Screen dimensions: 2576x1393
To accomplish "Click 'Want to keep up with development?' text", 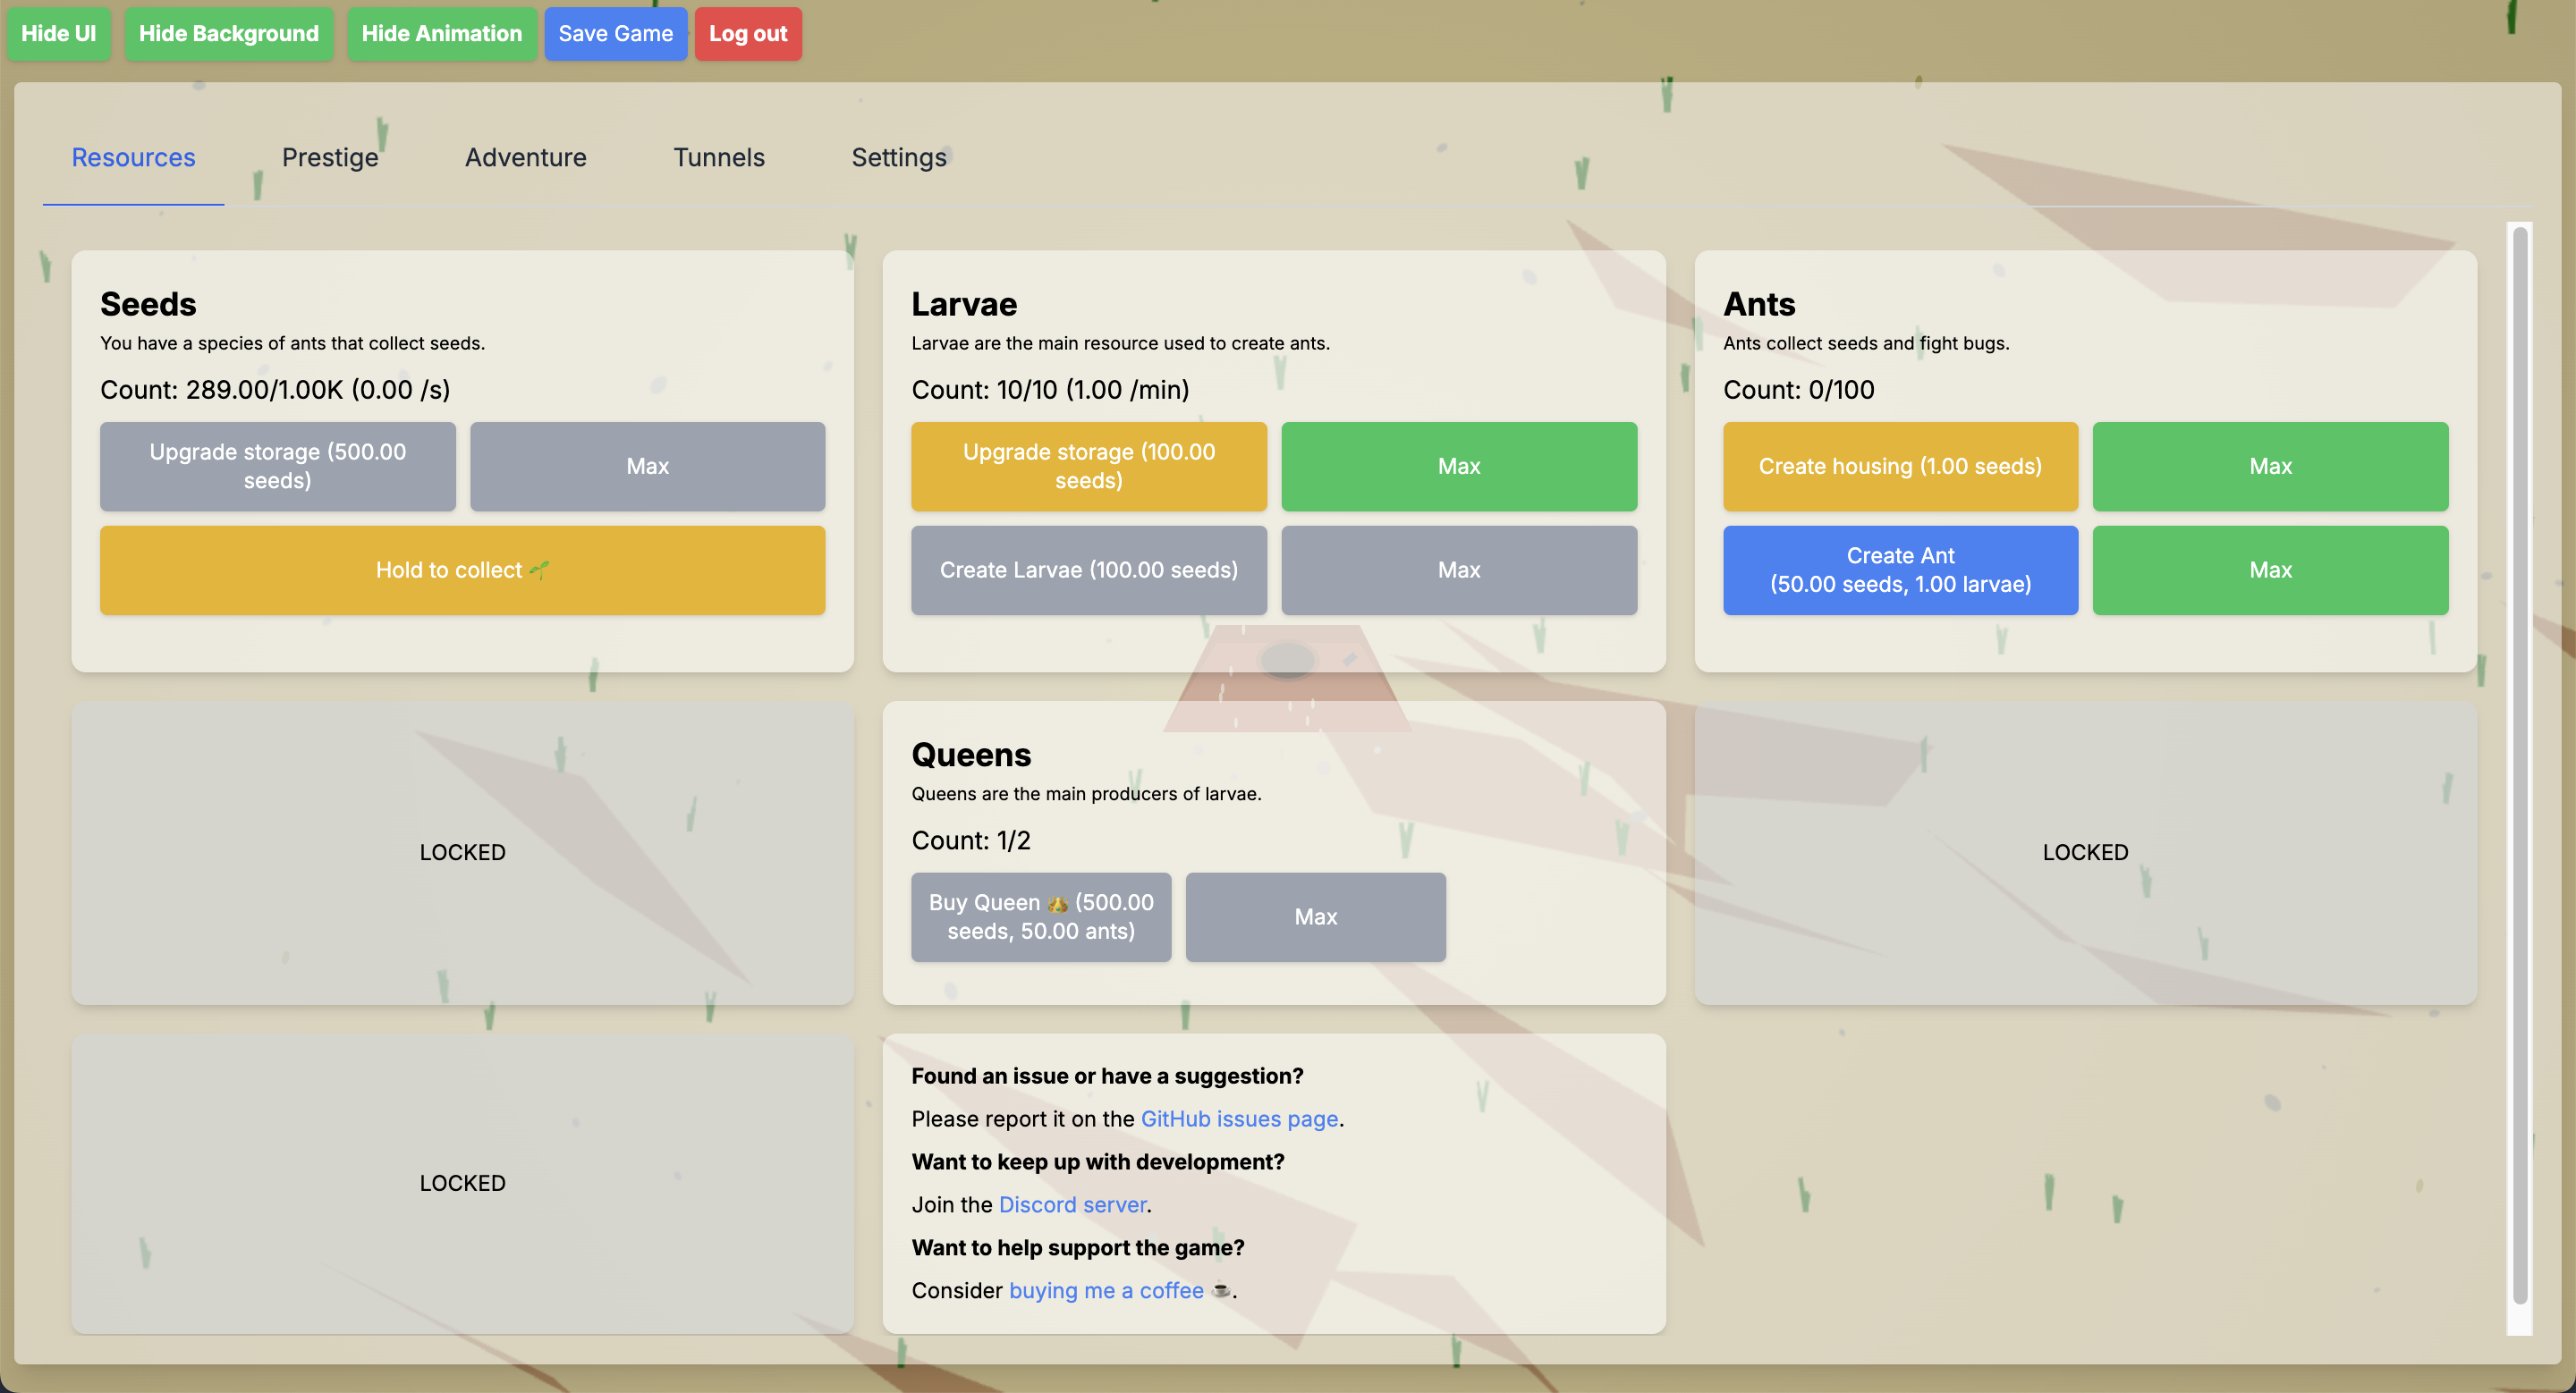I will click(1098, 1162).
